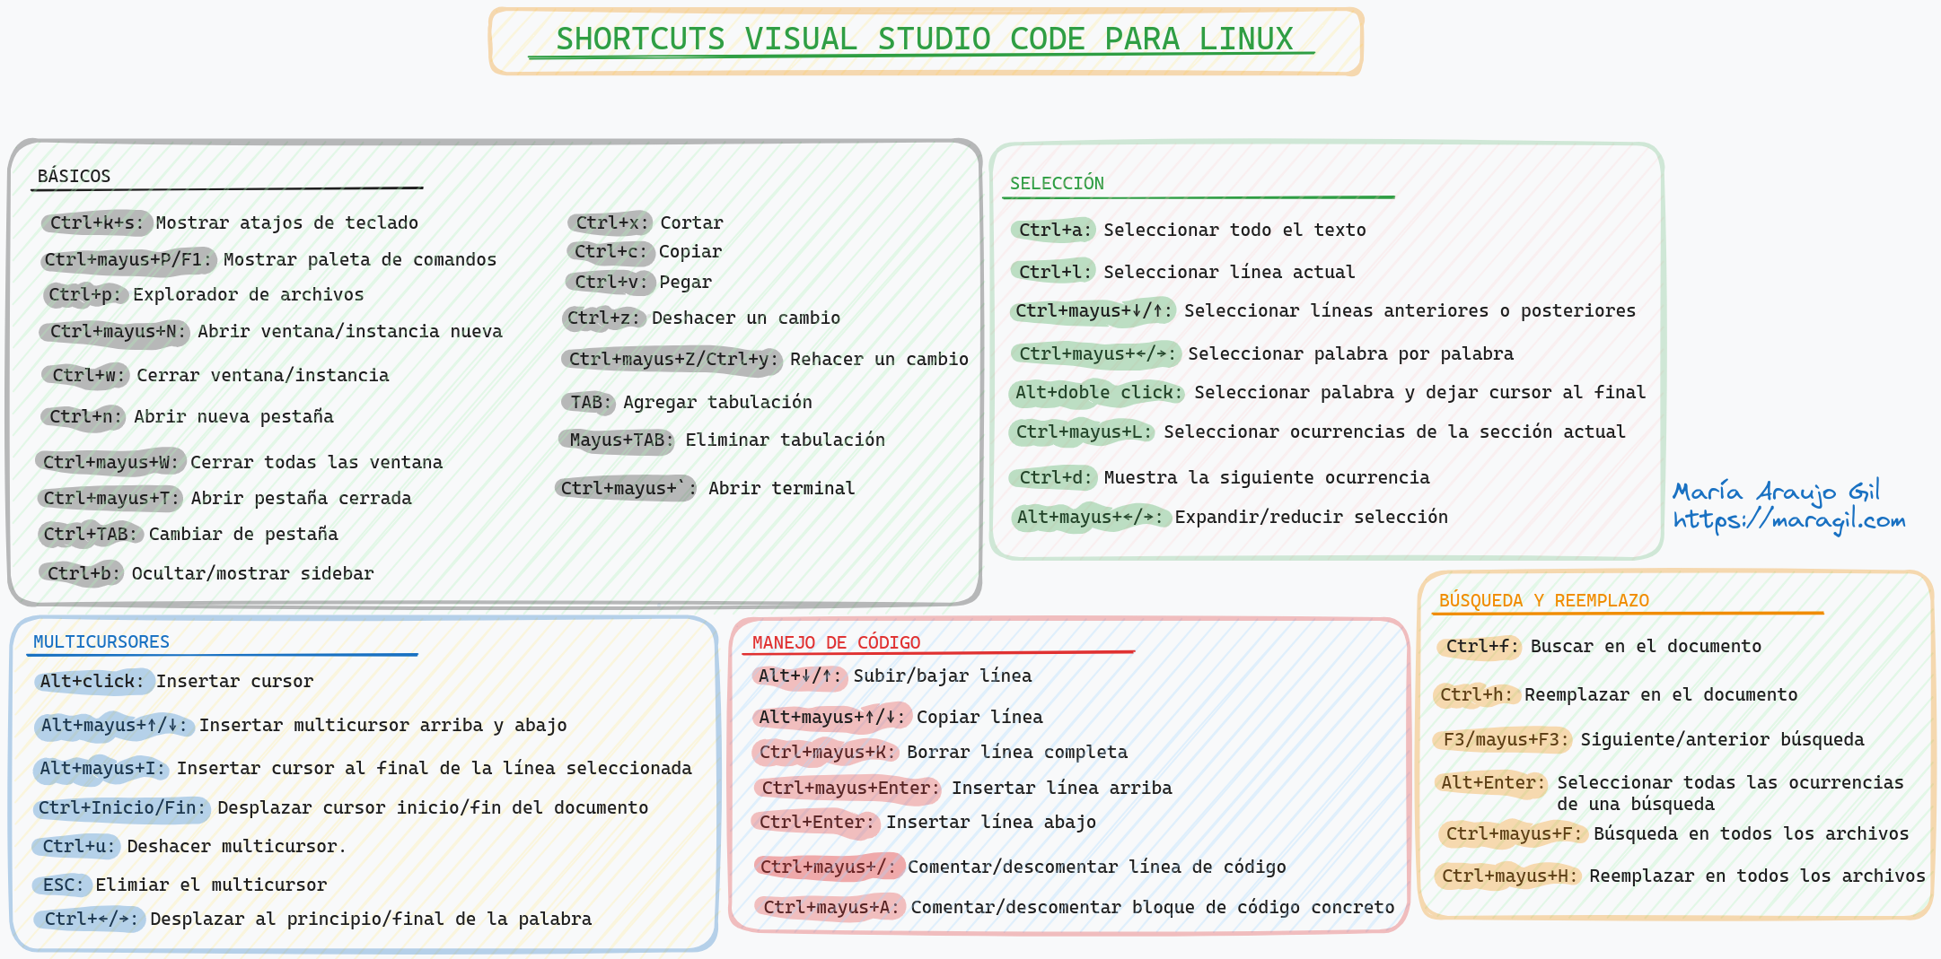Select the BÁSICOS section heading

pos(74,176)
